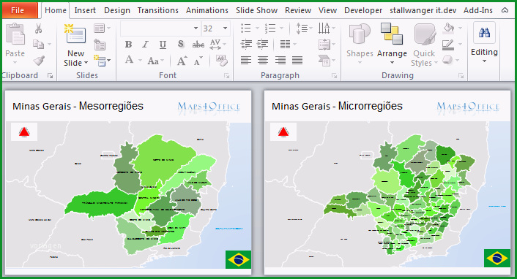This screenshot has height=279, width=517.
Task: Open the font size dropdown showing 32
Action: (226, 28)
